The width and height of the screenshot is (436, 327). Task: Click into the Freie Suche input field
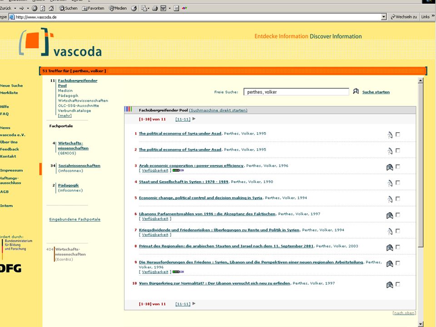pyautogui.click(x=296, y=92)
